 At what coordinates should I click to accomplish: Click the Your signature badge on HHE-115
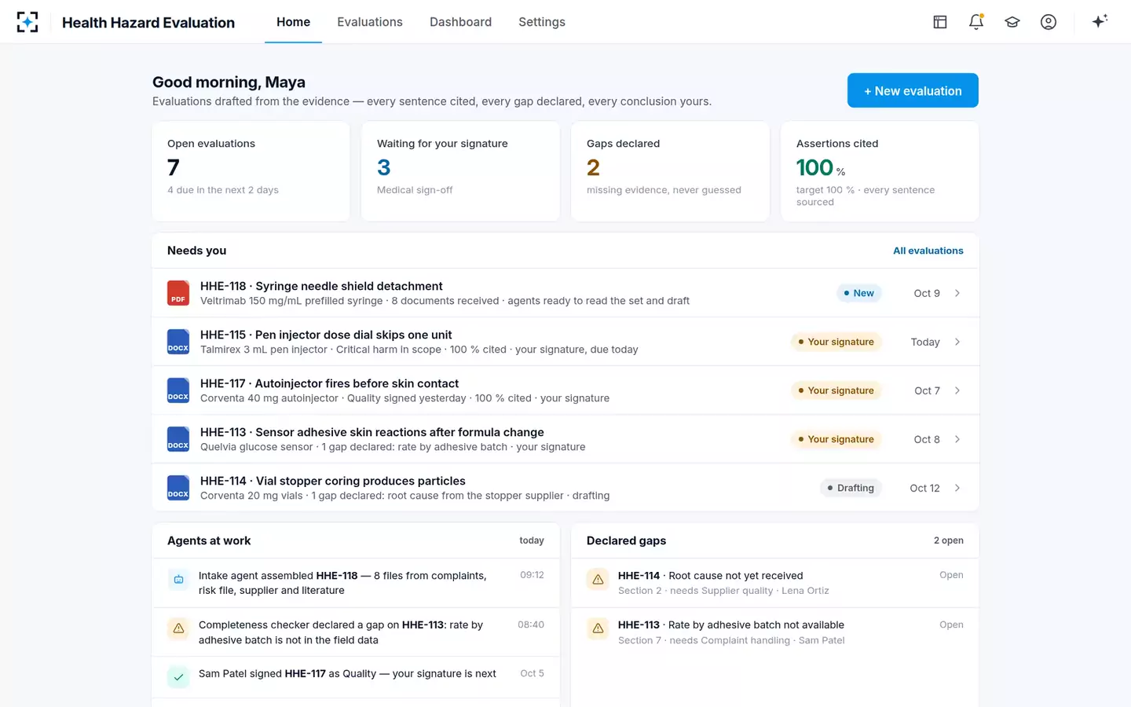pyautogui.click(x=836, y=342)
